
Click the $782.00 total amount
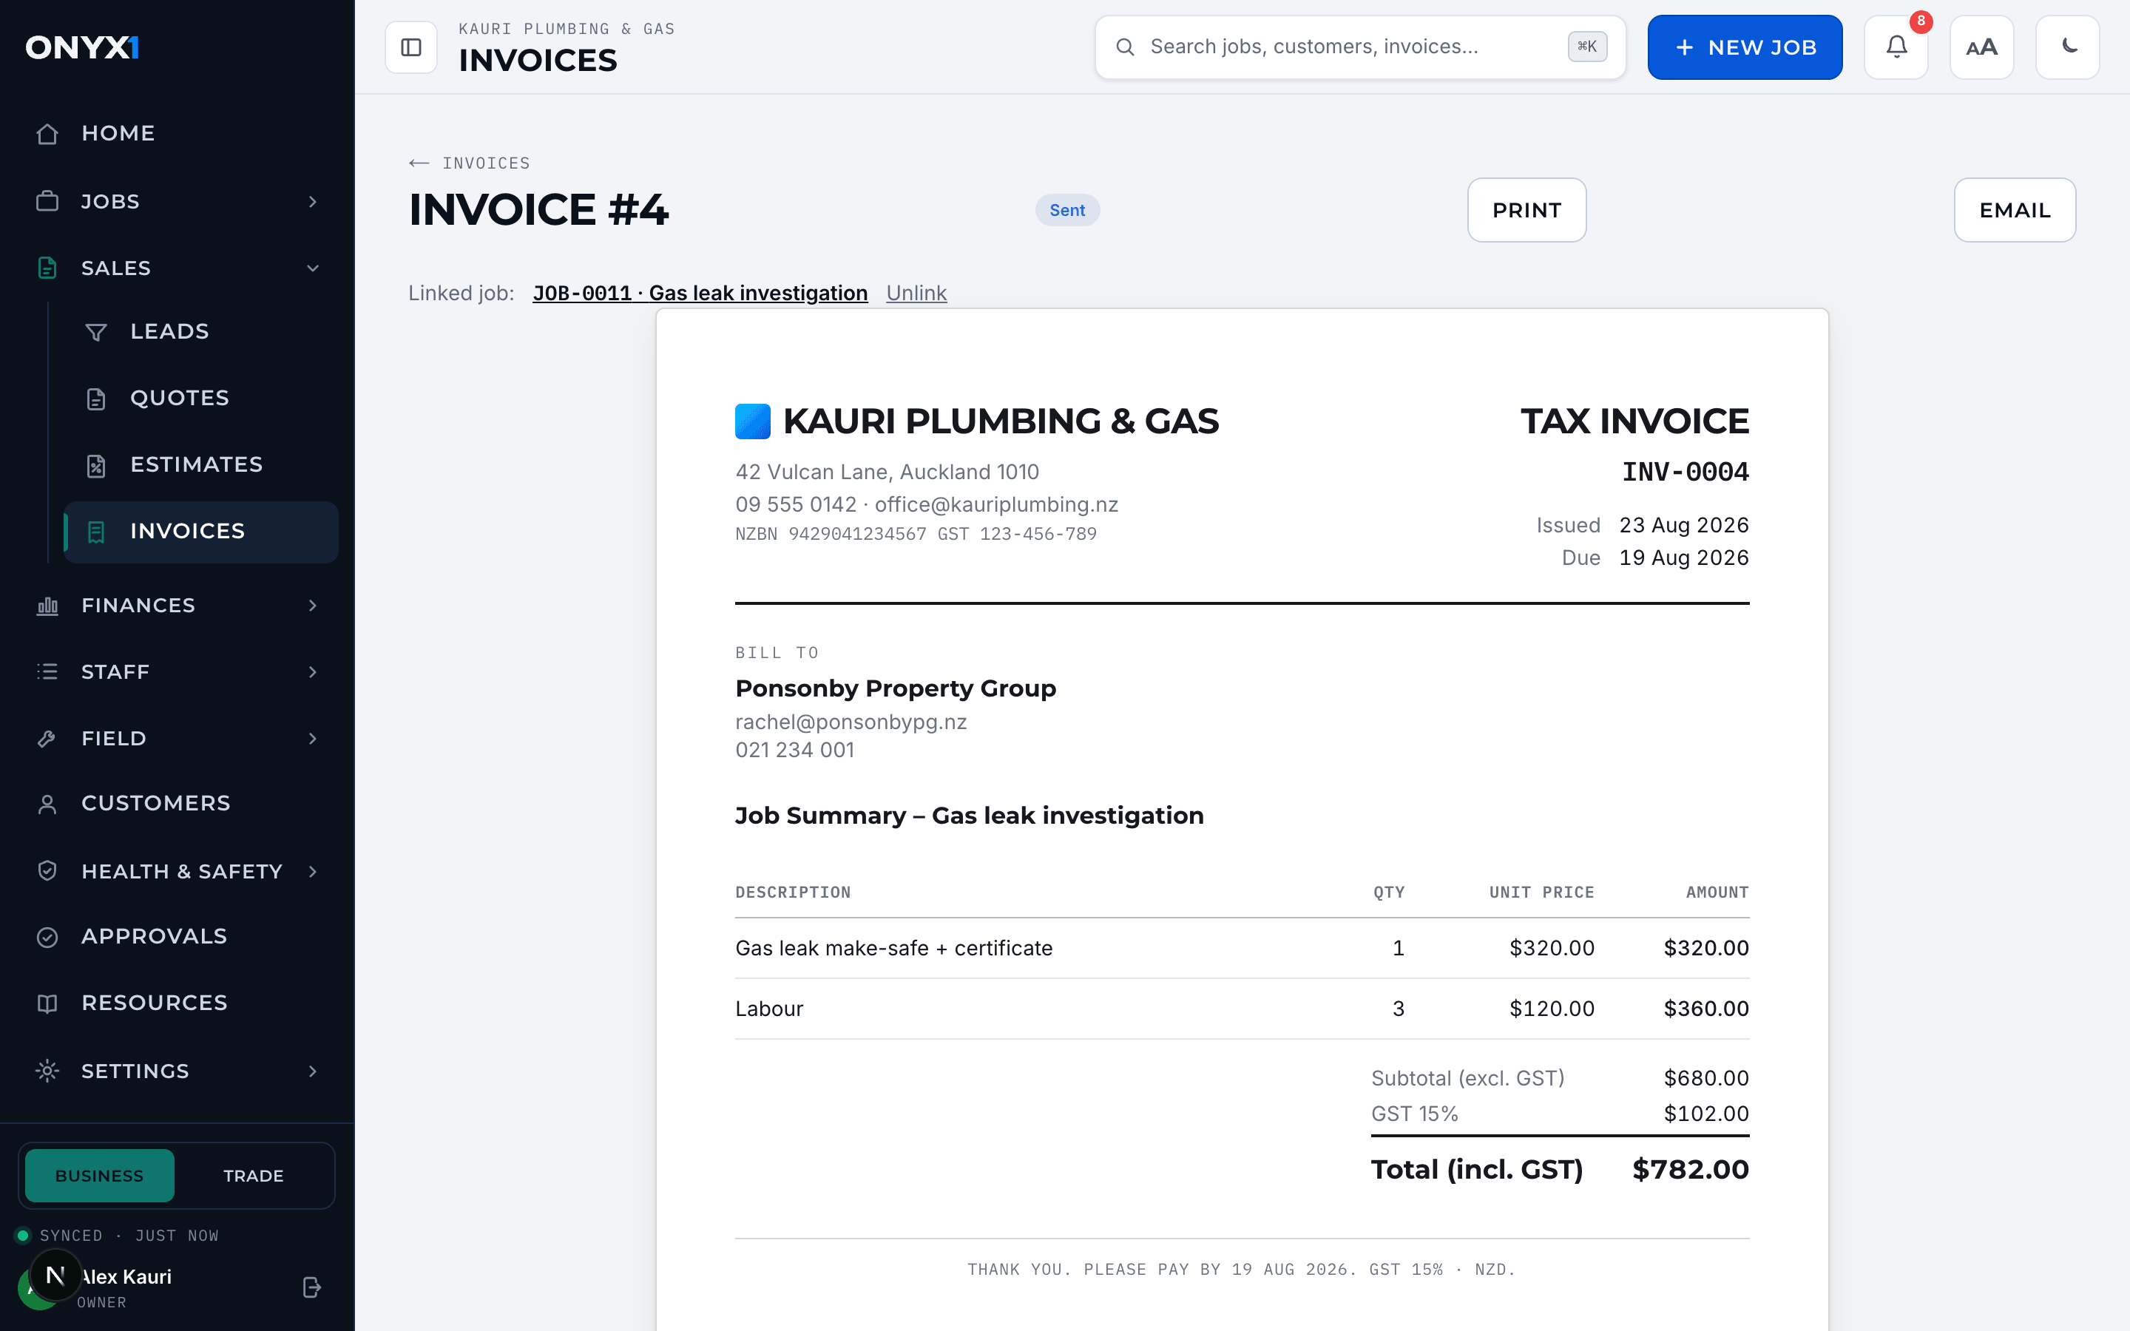point(1691,1170)
